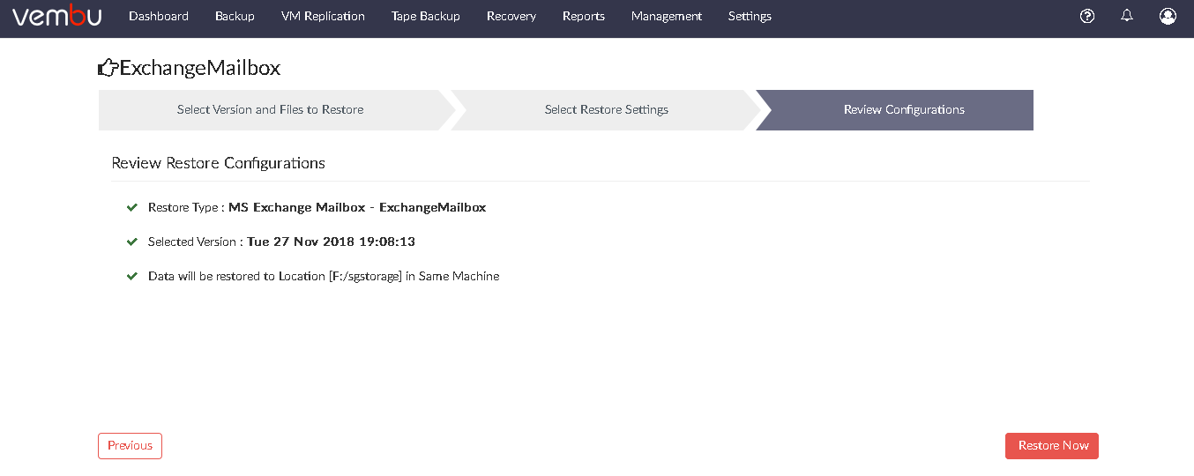The width and height of the screenshot is (1194, 476).
Task: Open the Management menu
Action: (x=667, y=16)
